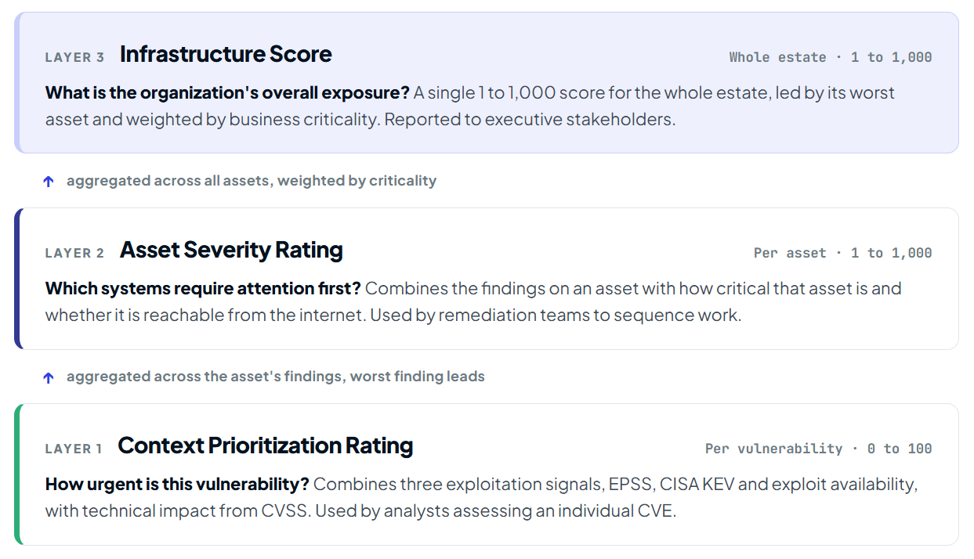
Task: Click the Whole estate scale label
Action: coord(831,57)
